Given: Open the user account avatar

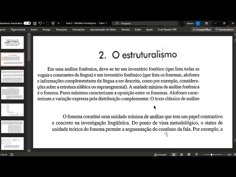Looking at the screenshot, I should (x=198, y=23).
